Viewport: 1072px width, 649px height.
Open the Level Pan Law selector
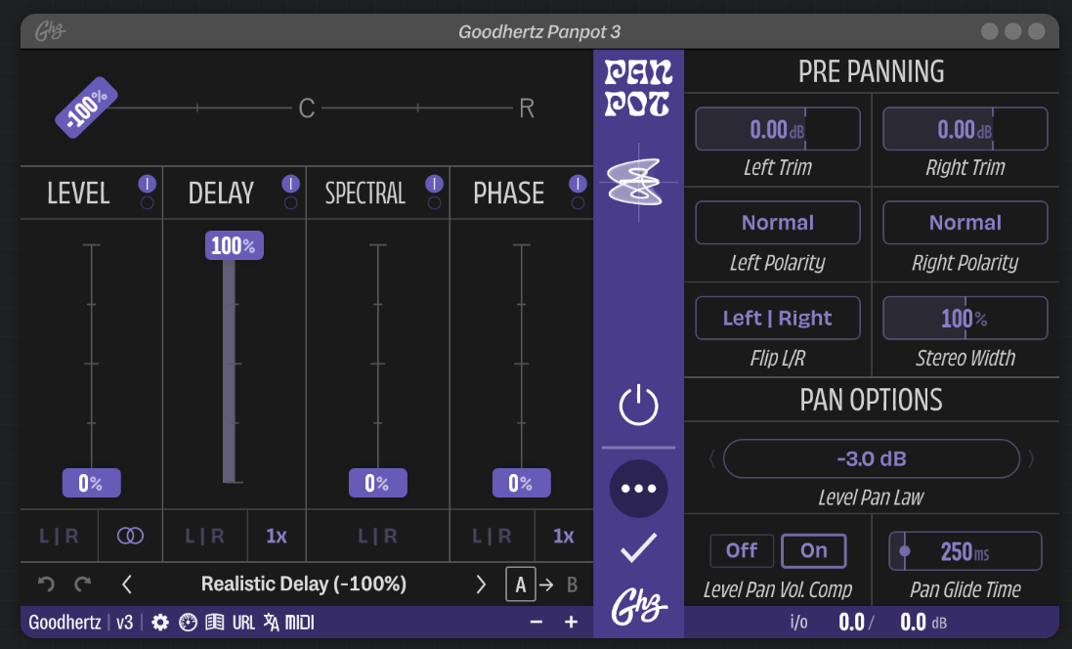[x=871, y=458]
